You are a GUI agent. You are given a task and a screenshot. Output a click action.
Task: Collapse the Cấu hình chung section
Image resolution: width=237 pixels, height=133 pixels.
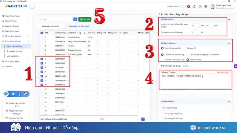coord(229,19)
